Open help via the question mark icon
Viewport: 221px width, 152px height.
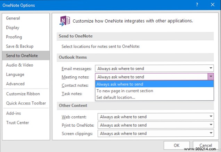[197, 5]
